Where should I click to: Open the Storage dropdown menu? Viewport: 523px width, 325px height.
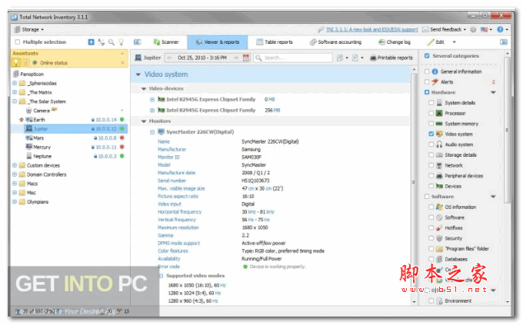[x=29, y=29]
